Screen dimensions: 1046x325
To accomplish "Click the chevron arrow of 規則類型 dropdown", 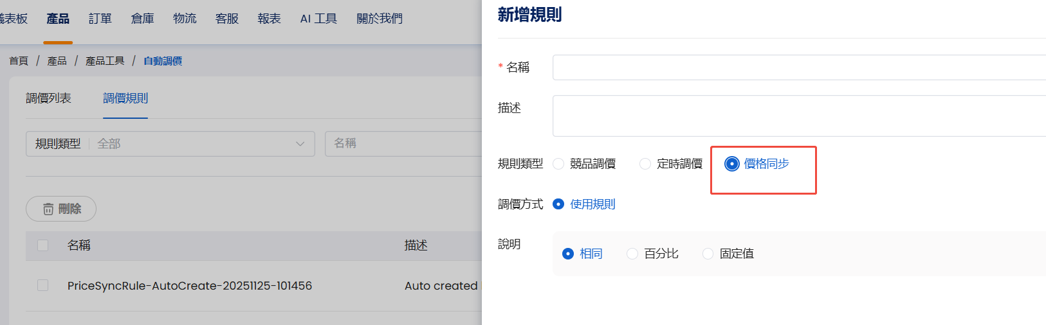I will coord(300,144).
